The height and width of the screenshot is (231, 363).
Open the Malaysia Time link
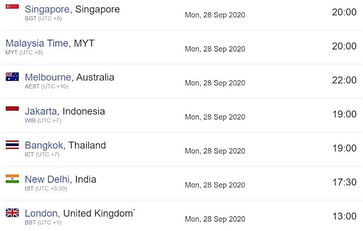pos(37,43)
